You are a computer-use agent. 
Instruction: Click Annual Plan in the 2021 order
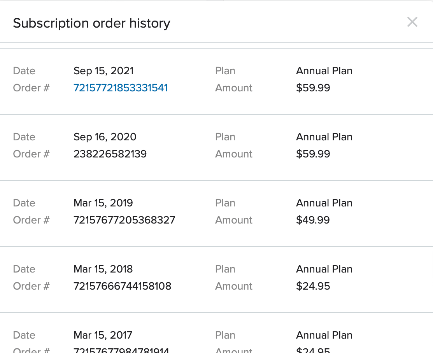coord(324,71)
